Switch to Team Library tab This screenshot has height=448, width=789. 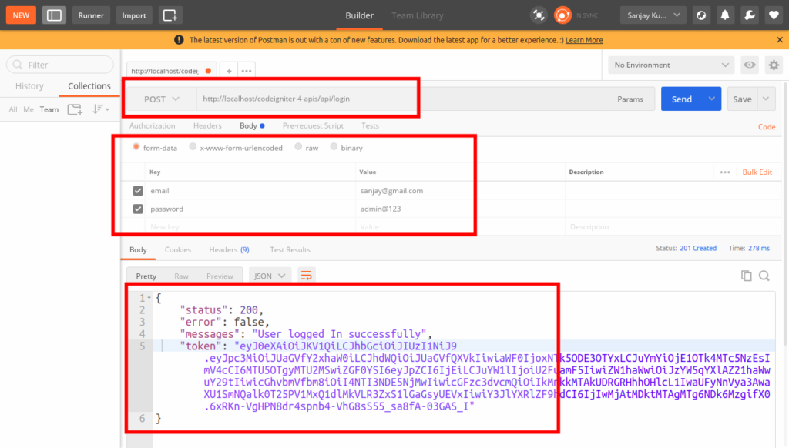(417, 15)
